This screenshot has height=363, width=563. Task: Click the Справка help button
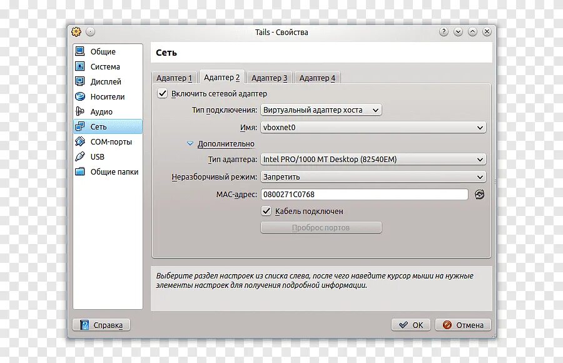(101, 325)
